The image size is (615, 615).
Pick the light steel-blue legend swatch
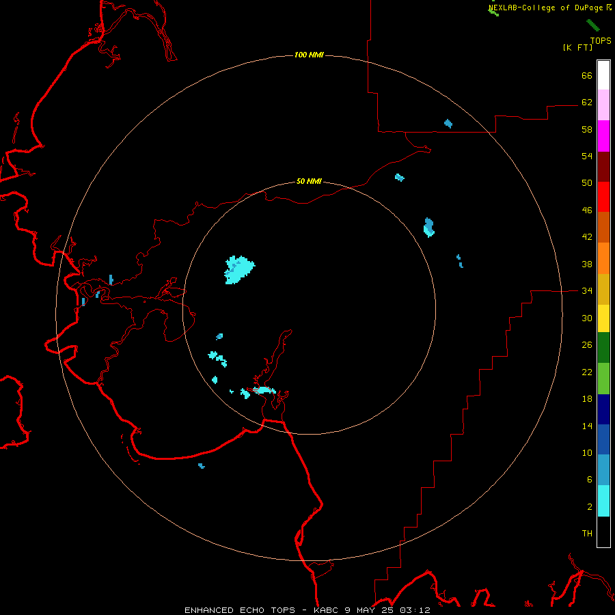(x=603, y=469)
